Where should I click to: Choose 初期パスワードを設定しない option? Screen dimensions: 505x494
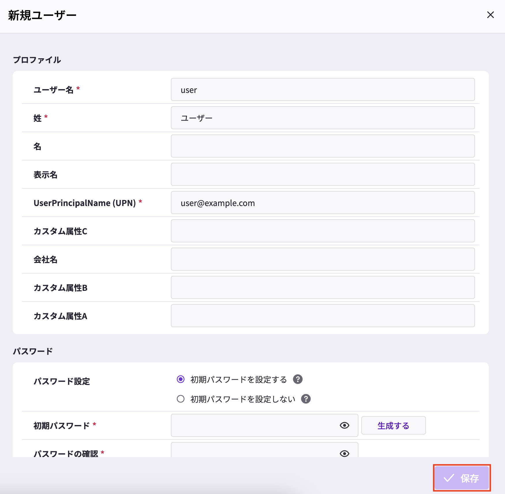tap(181, 399)
